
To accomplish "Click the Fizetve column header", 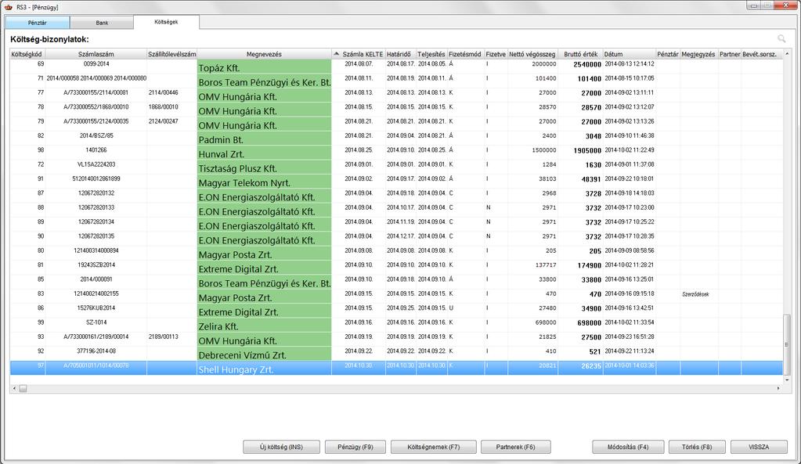I will click(x=496, y=54).
